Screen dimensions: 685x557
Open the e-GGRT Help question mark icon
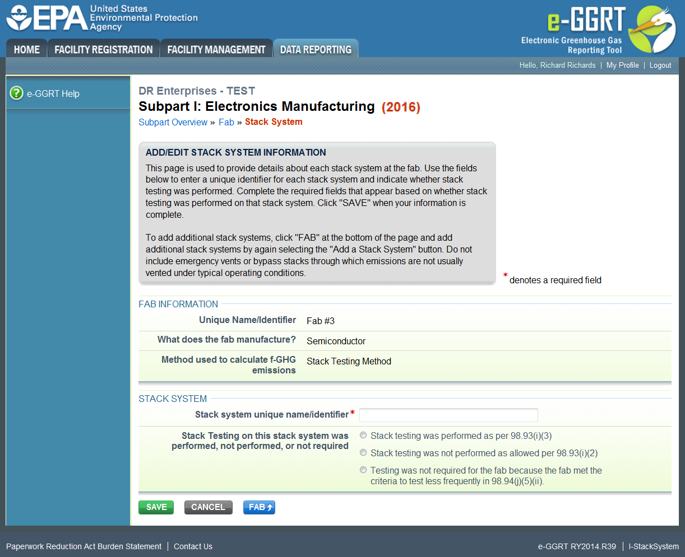pos(16,93)
